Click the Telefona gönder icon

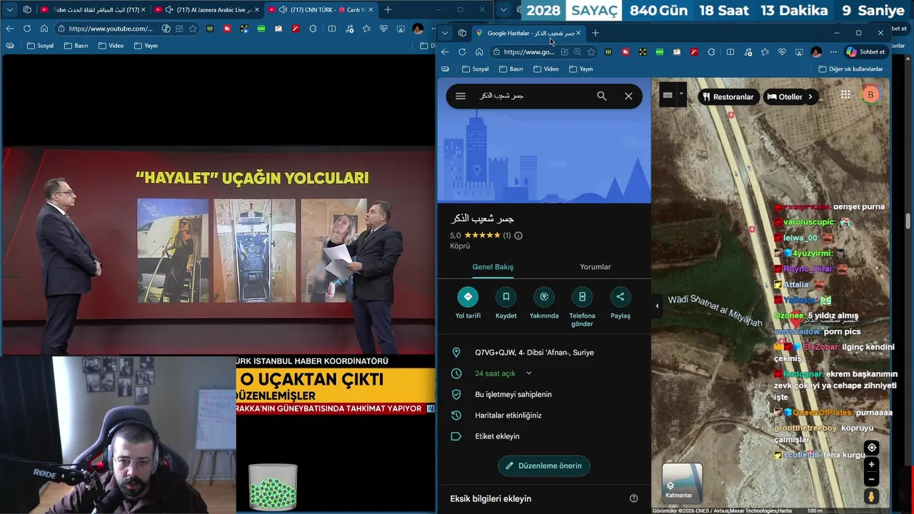click(x=582, y=297)
